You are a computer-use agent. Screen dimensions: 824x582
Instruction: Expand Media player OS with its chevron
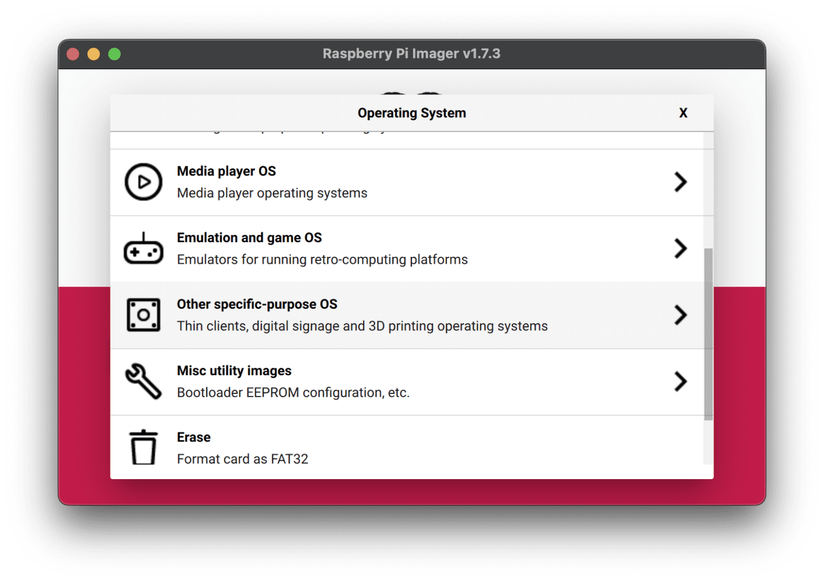[x=680, y=182]
